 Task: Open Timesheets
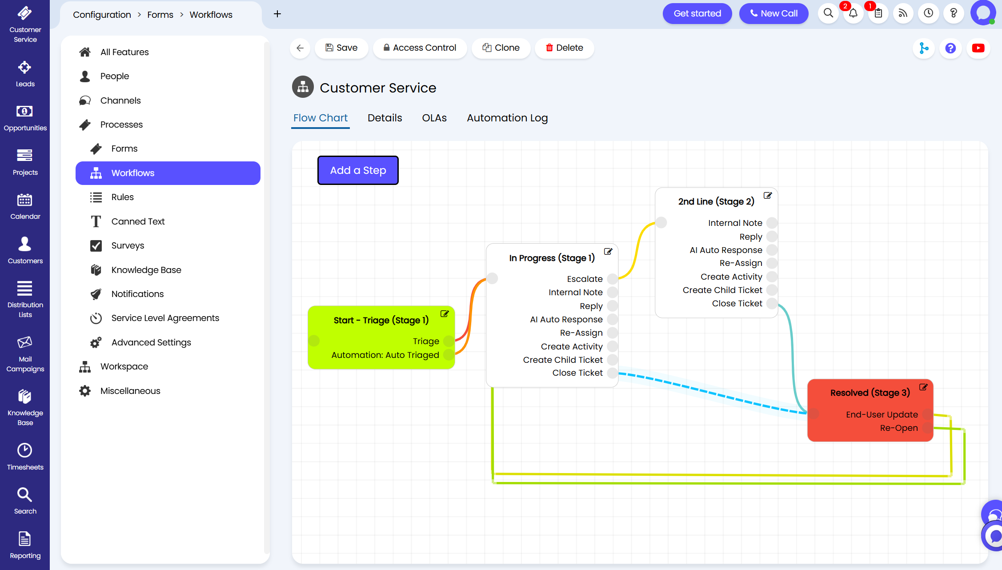point(25,457)
